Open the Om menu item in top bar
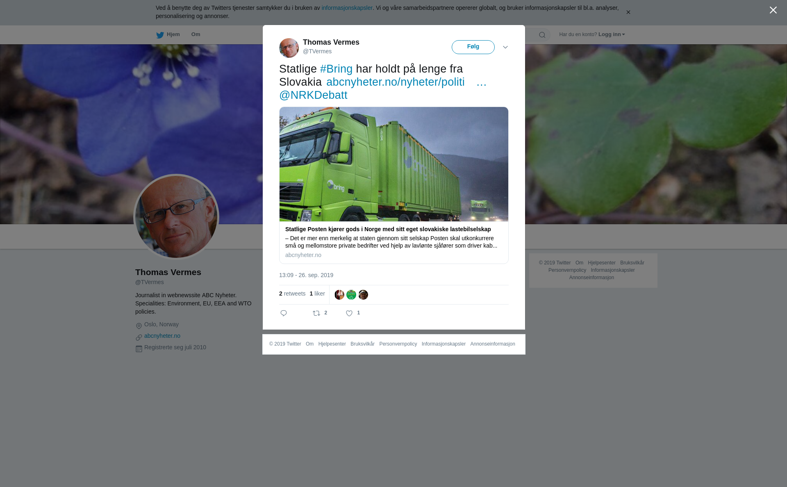Viewport: 787px width, 487px height. point(196,34)
